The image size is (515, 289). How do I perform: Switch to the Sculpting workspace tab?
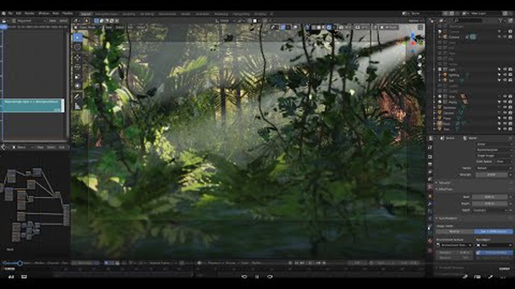click(129, 14)
